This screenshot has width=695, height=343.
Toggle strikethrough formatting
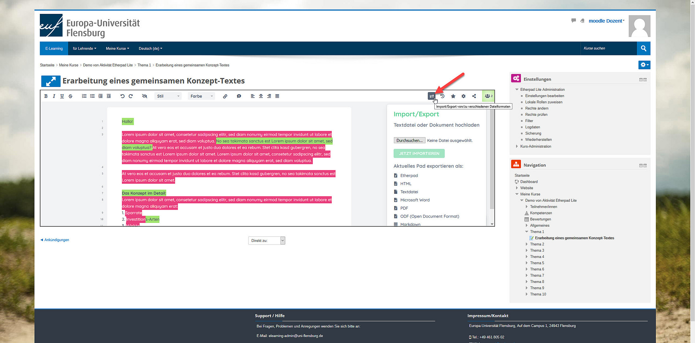(x=70, y=96)
